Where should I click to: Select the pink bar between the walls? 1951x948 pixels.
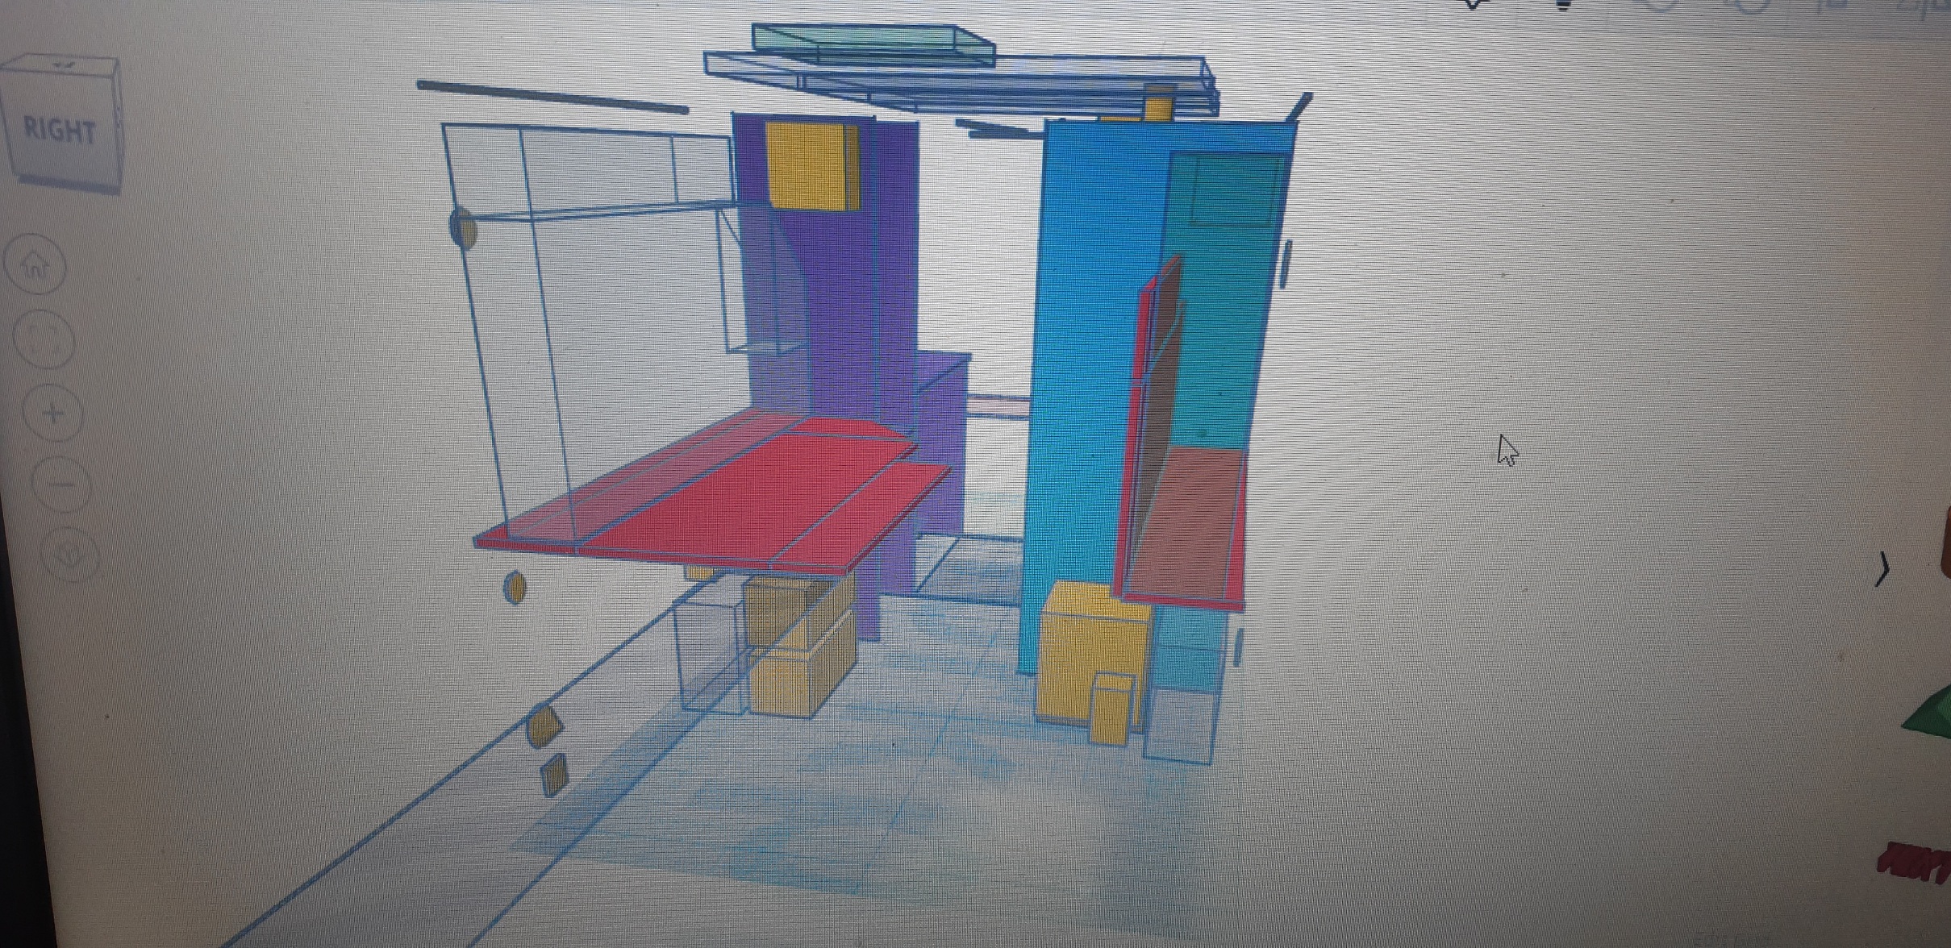998,405
